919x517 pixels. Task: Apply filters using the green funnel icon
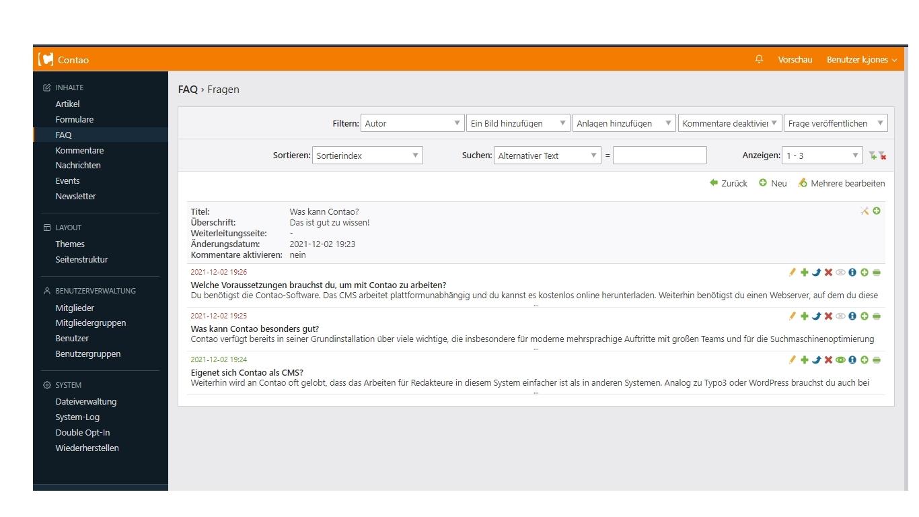(x=871, y=155)
